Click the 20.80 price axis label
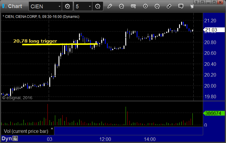The image size is (226, 143). coord(210,42)
